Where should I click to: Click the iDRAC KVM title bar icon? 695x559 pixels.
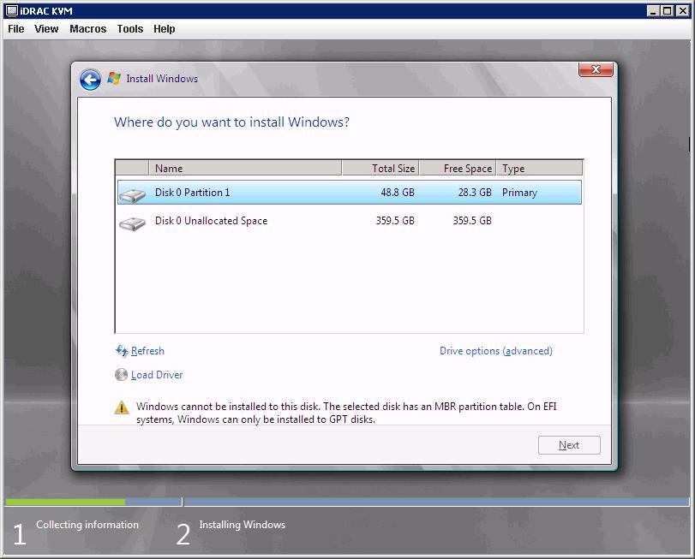coord(12,10)
